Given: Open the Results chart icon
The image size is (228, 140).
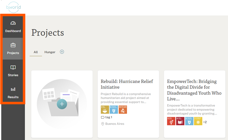Looking at the screenshot, I should pos(13,89).
